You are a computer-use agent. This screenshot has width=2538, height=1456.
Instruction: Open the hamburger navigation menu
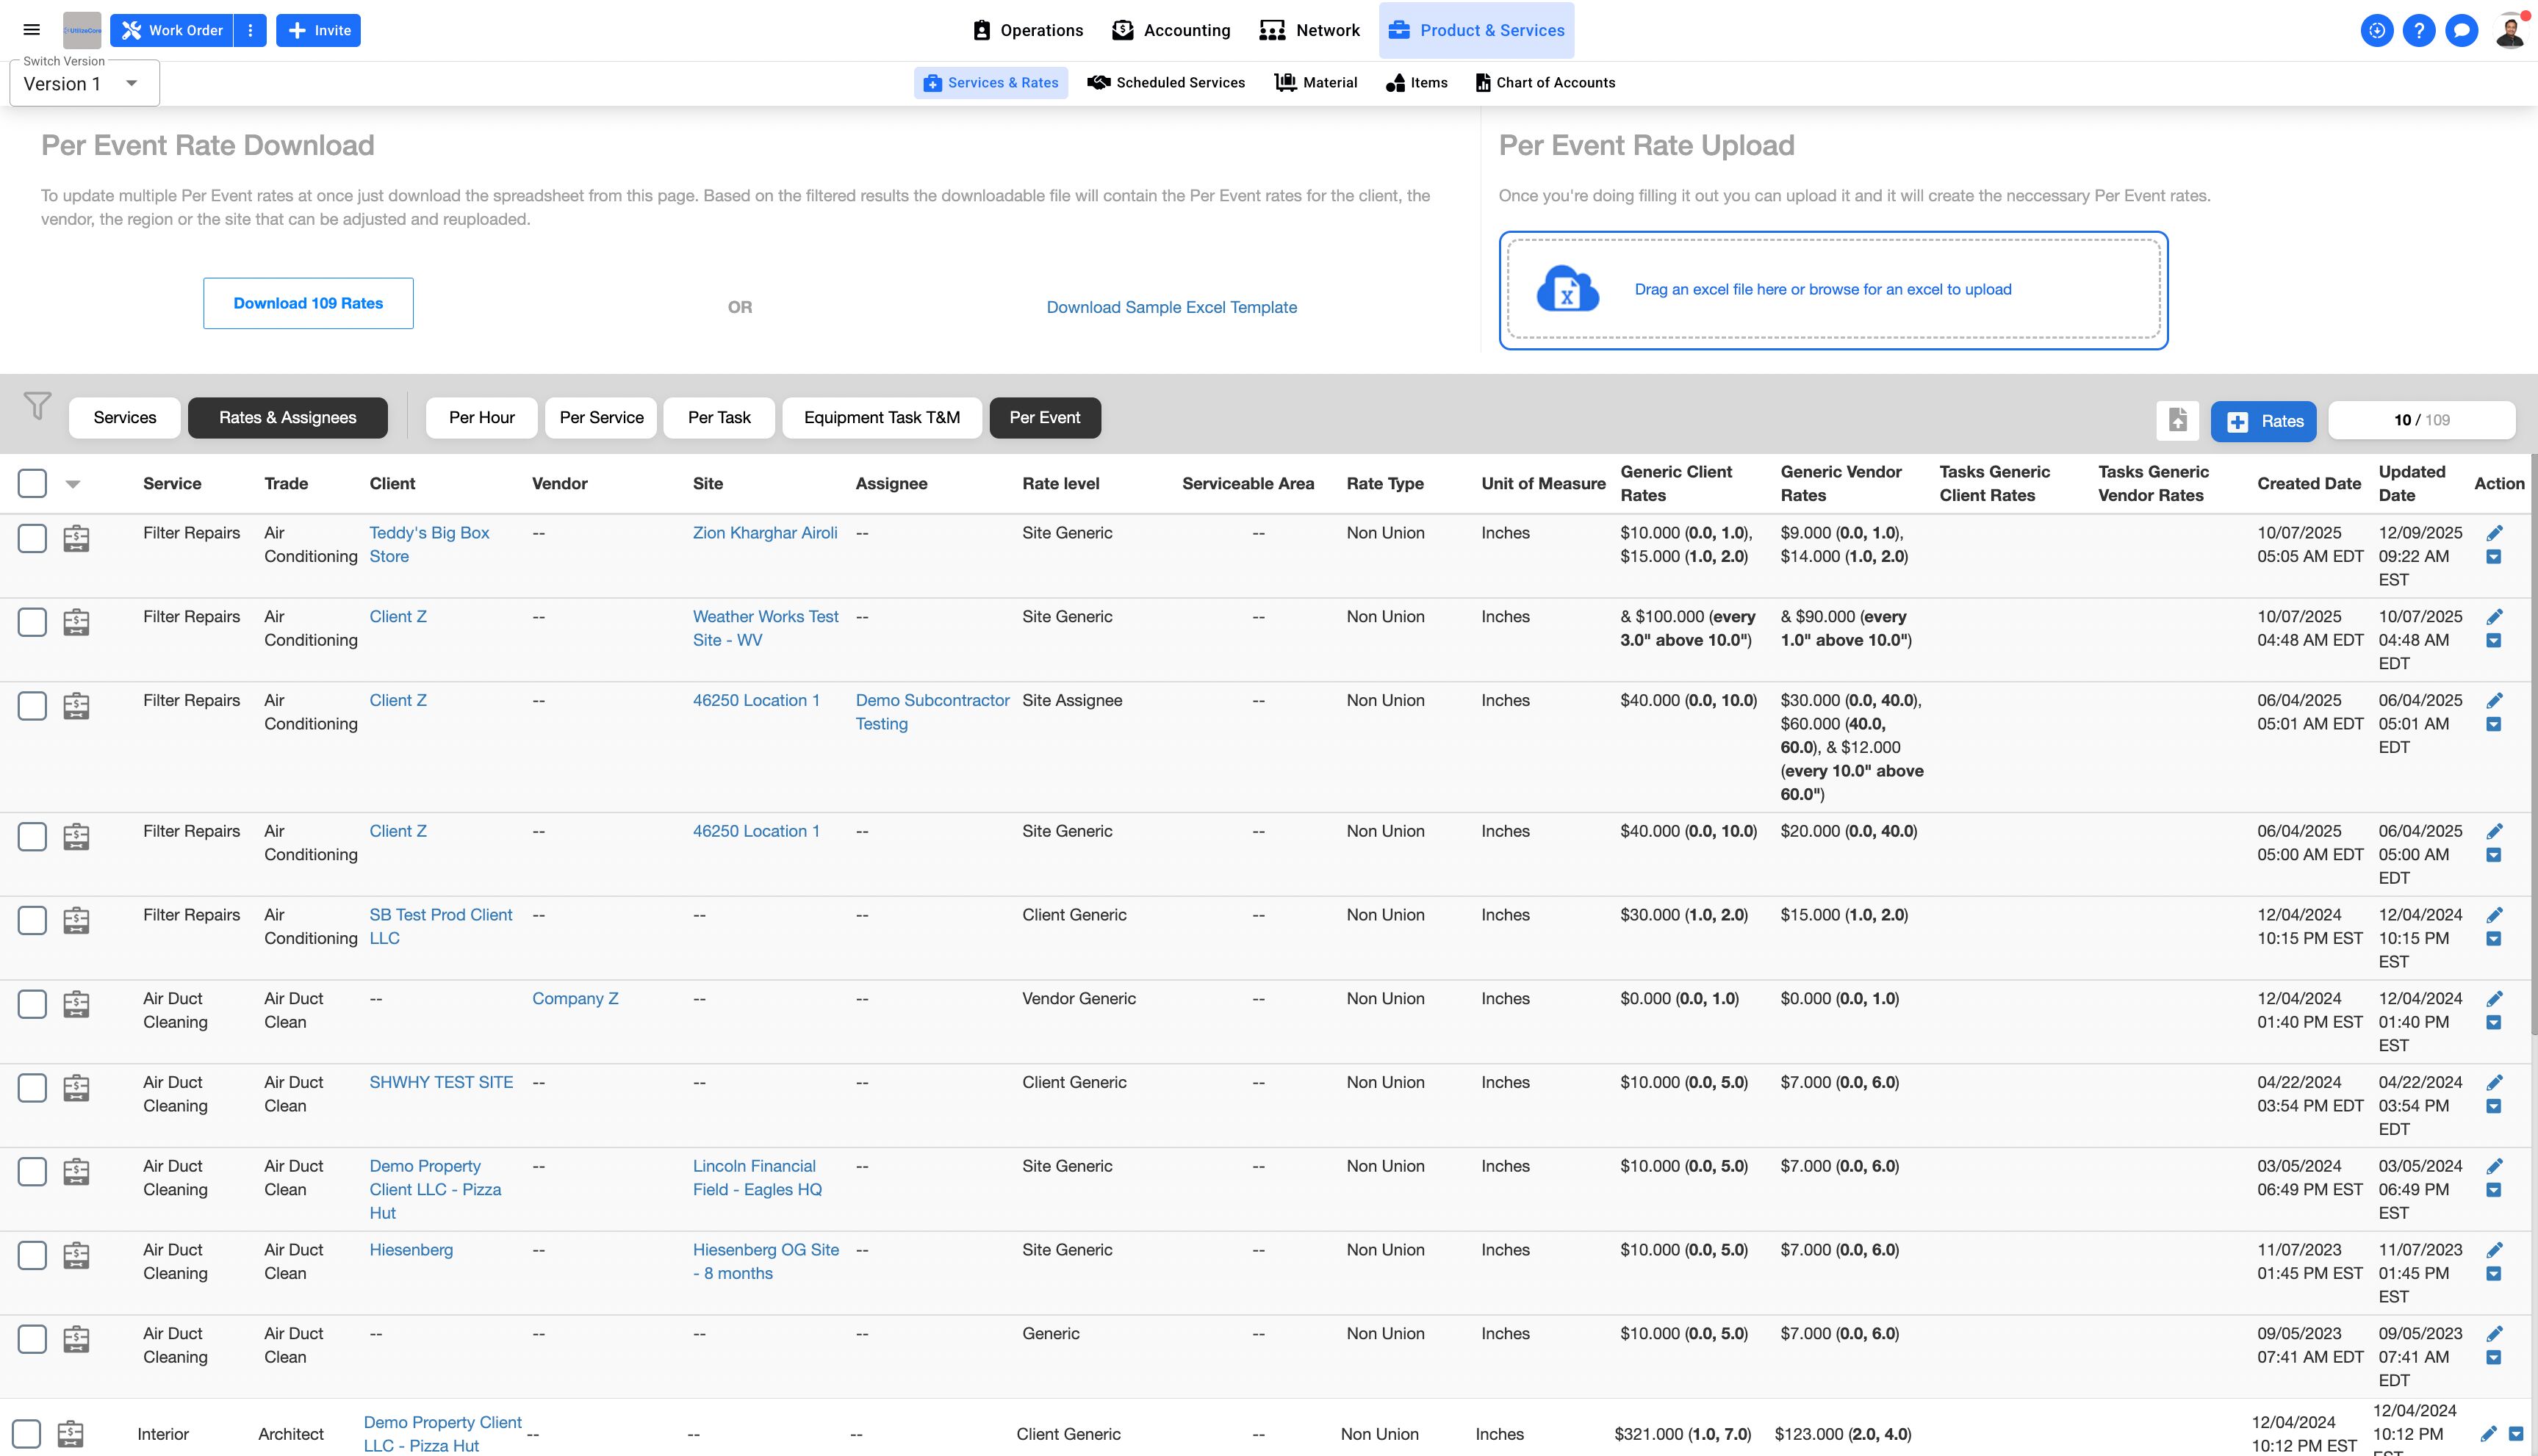pyautogui.click(x=31, y=30)
